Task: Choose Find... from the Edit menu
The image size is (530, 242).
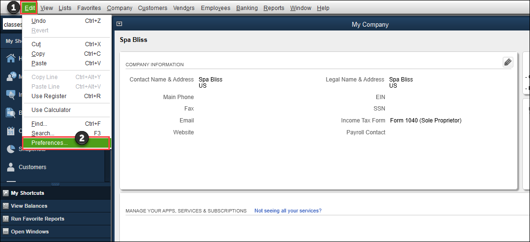Action: click(66, 124)
